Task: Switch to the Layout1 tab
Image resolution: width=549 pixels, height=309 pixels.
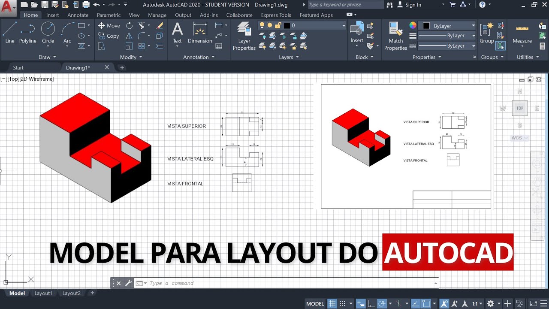Action: [43, 293]
